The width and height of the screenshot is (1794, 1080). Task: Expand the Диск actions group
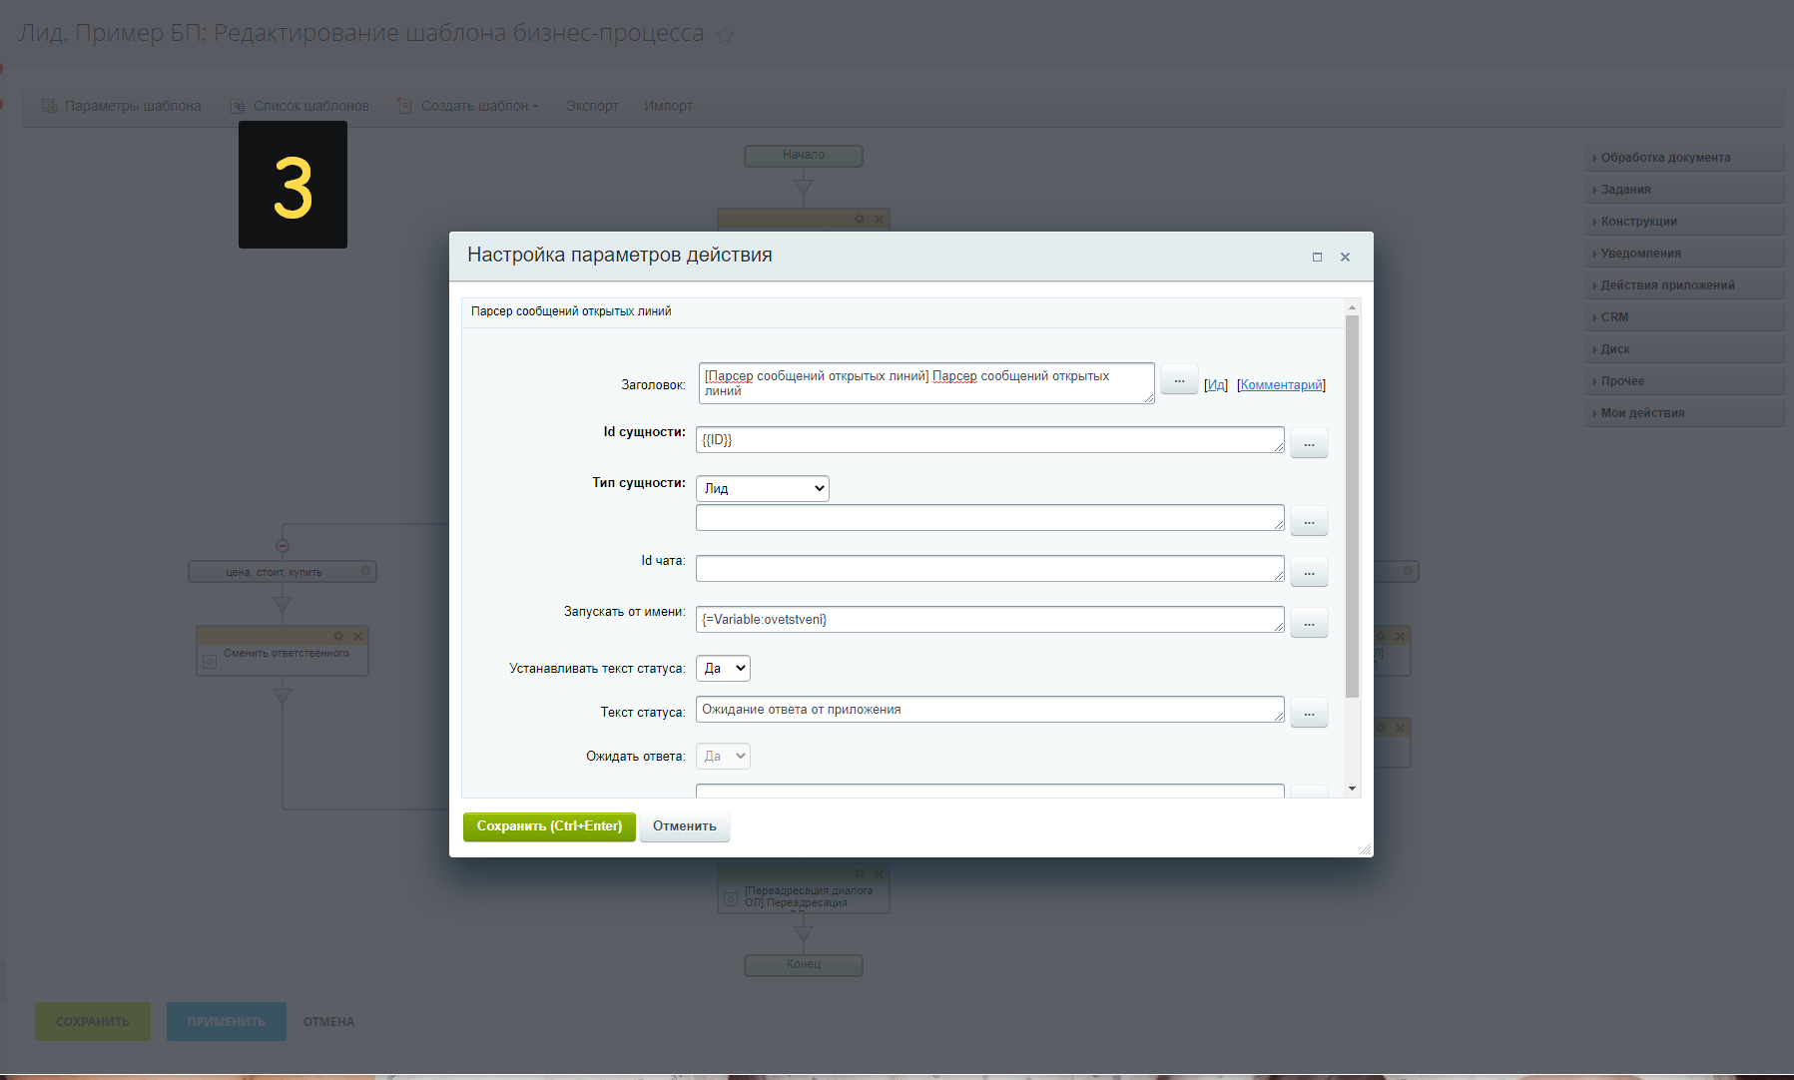[1684, 349]
